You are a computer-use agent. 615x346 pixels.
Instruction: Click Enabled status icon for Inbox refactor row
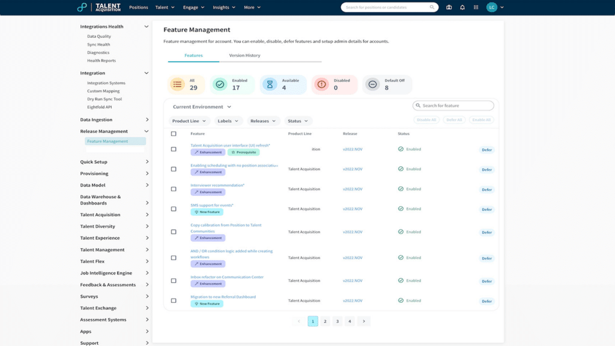click(x=401, y=281)
